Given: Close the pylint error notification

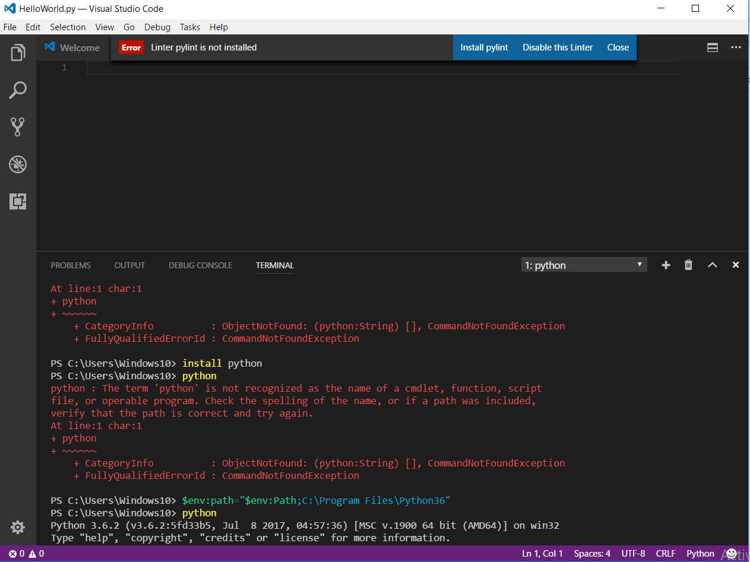Looking at the screenshot, I should (x=618, y=47).
